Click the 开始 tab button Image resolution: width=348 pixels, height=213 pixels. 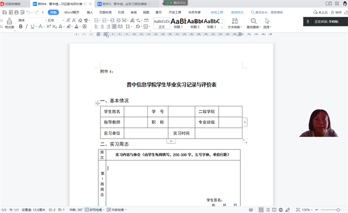point(53,12)
